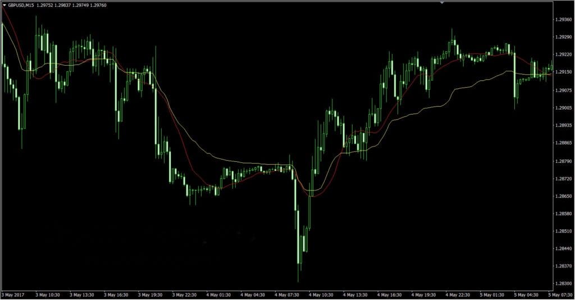The image size is (575, 300).
Task: Click the 4 May 19:30 time label
Action: point(423,295)
